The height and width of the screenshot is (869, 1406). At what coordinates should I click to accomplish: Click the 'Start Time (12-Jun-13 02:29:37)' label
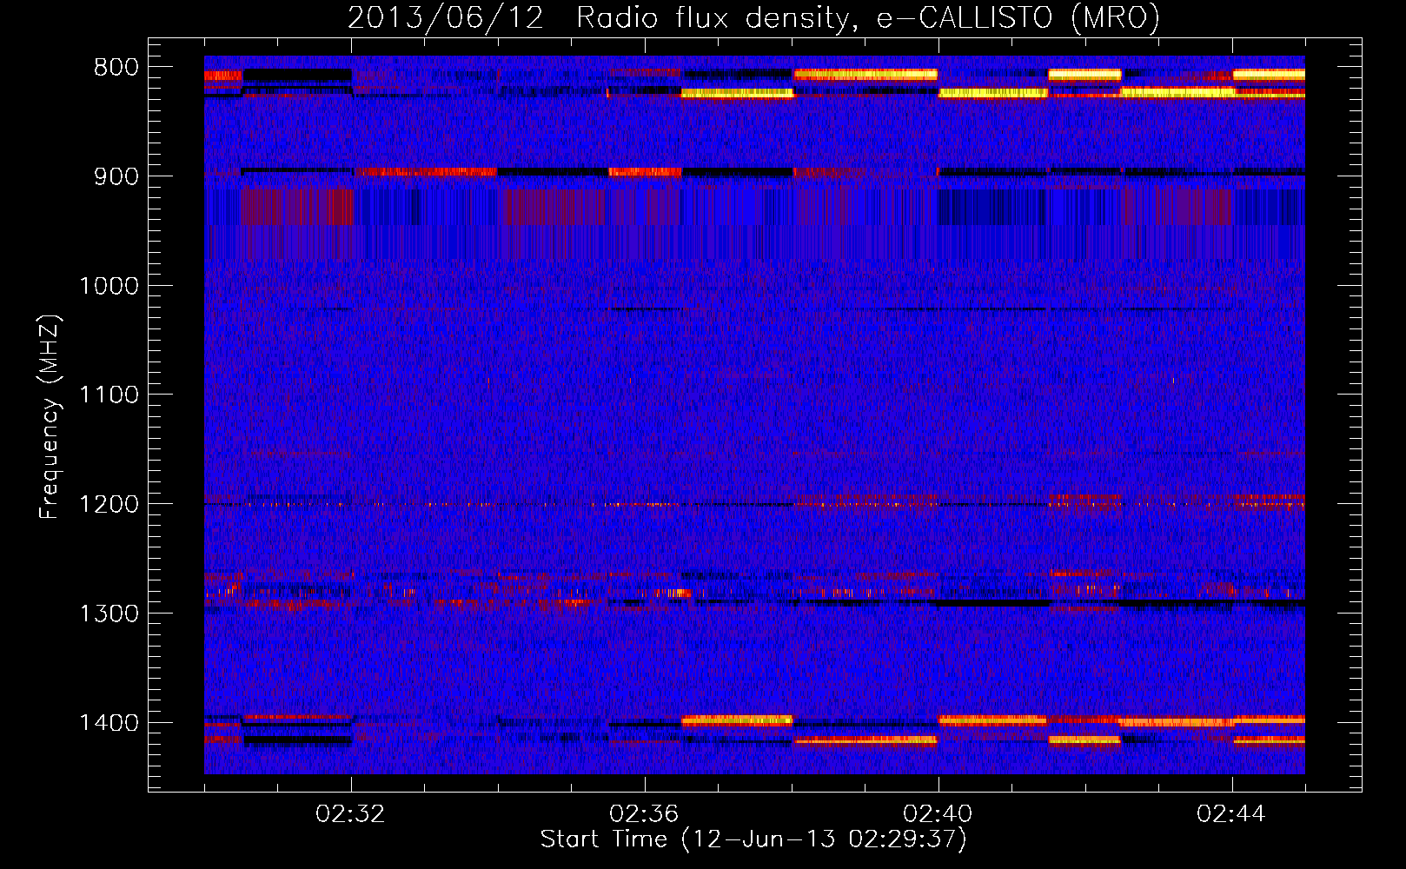coord(753,839)
